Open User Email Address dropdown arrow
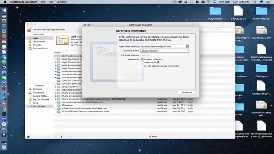274x154 pixels. (x=187, y=46)
